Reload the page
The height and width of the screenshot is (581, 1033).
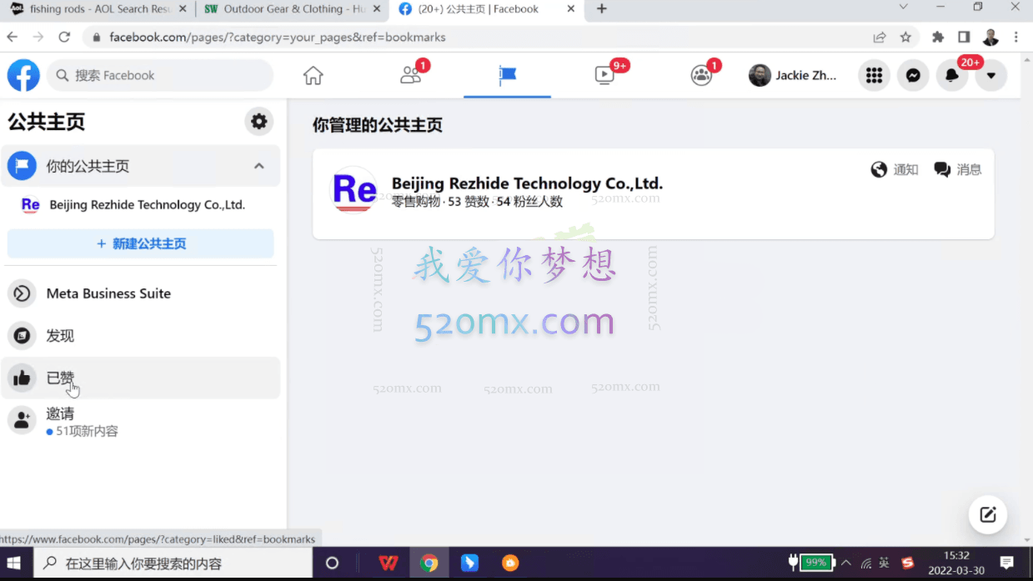coord(64,38)
